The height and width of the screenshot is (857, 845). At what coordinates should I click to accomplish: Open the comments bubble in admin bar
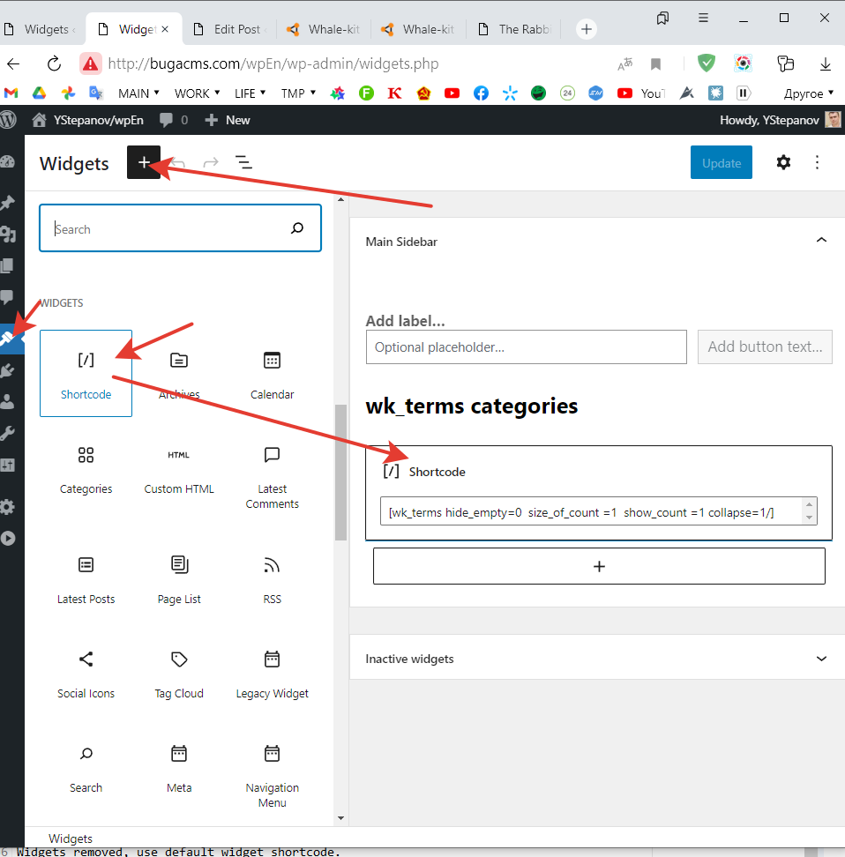174,120
